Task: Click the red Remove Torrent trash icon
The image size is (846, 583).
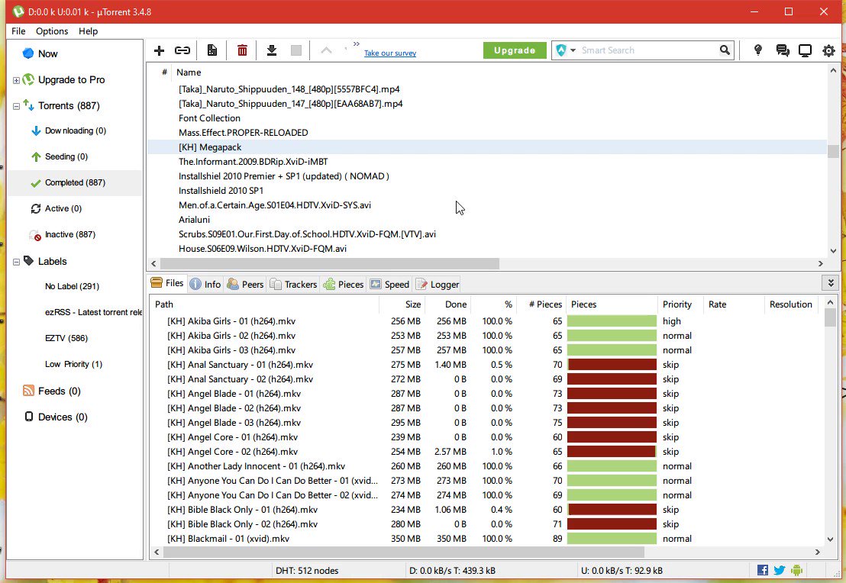Action: tap(242, 50)
